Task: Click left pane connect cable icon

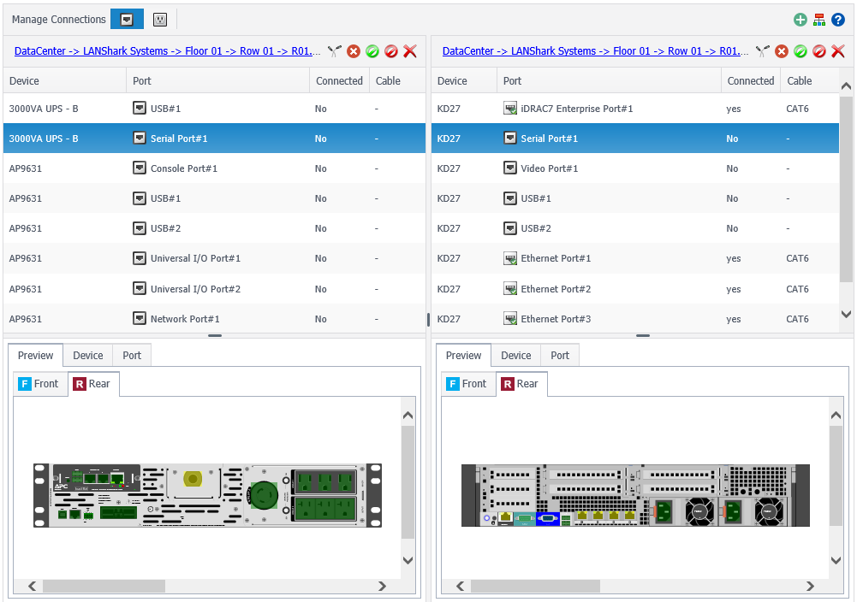Action: point(335,51)
